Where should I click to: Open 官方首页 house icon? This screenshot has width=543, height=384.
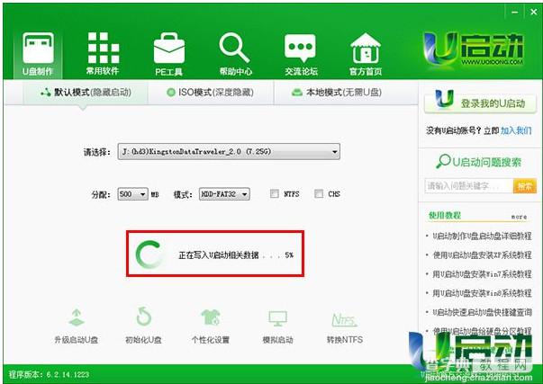(x=366, y=48)
